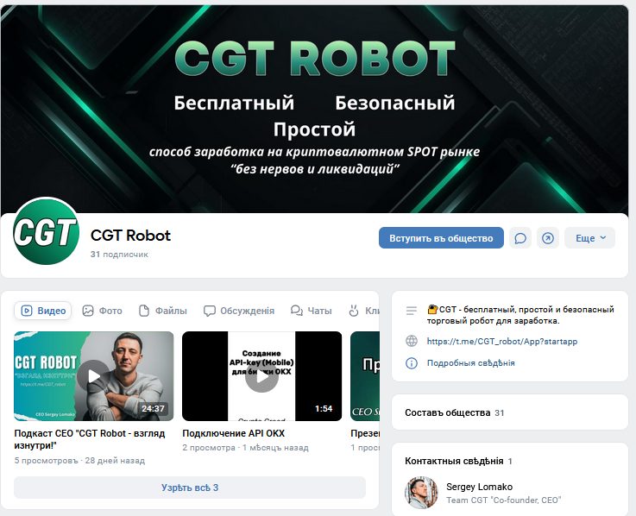Open the Файлы tab
The height and width of the screenshot is (516, 636).
pyautogui.click(x=162, y=311)
